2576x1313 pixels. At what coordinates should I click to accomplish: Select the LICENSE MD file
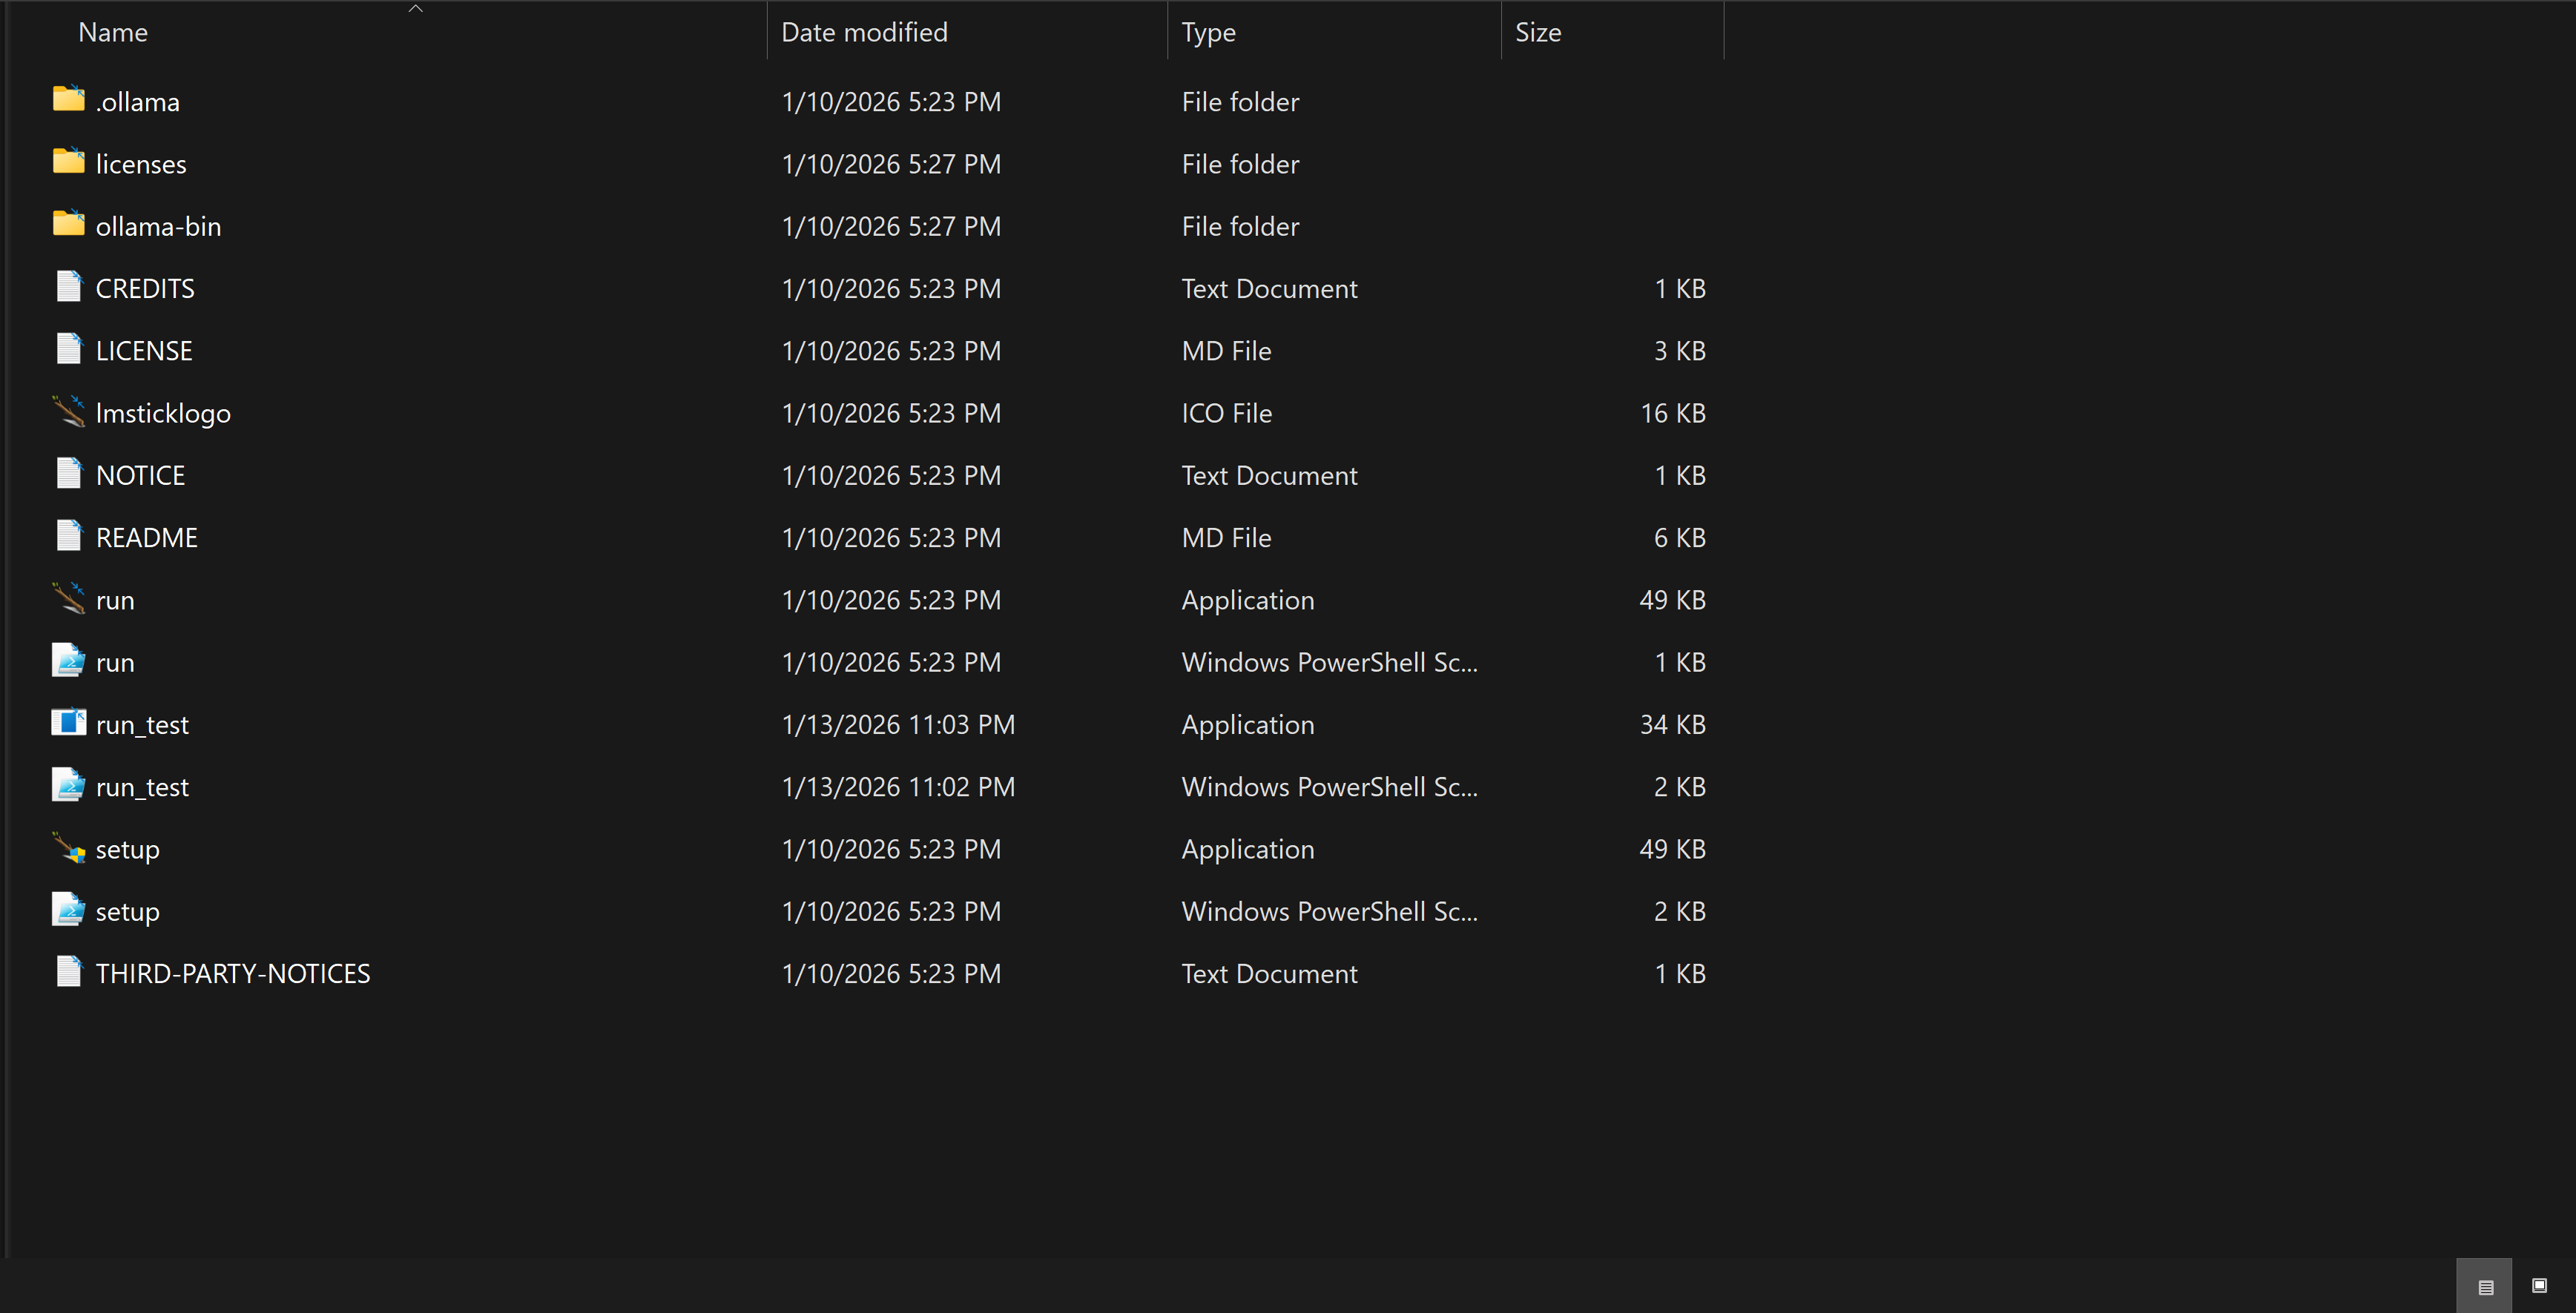pyautogui.click(x=144, y=350)
